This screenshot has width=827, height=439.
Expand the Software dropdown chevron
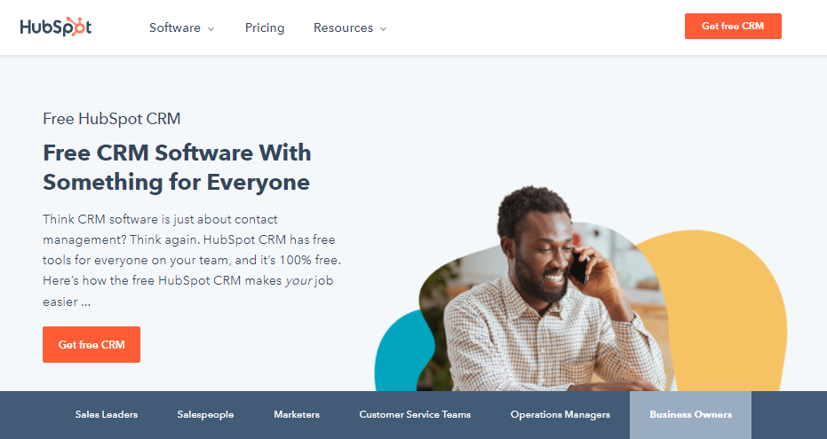[x=211, y=29]
